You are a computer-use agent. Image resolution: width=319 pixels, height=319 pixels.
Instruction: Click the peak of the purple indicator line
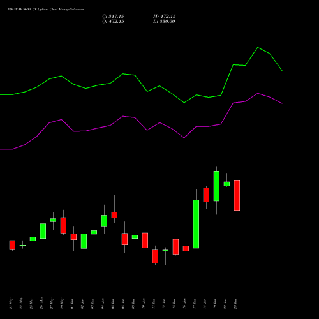258,93
